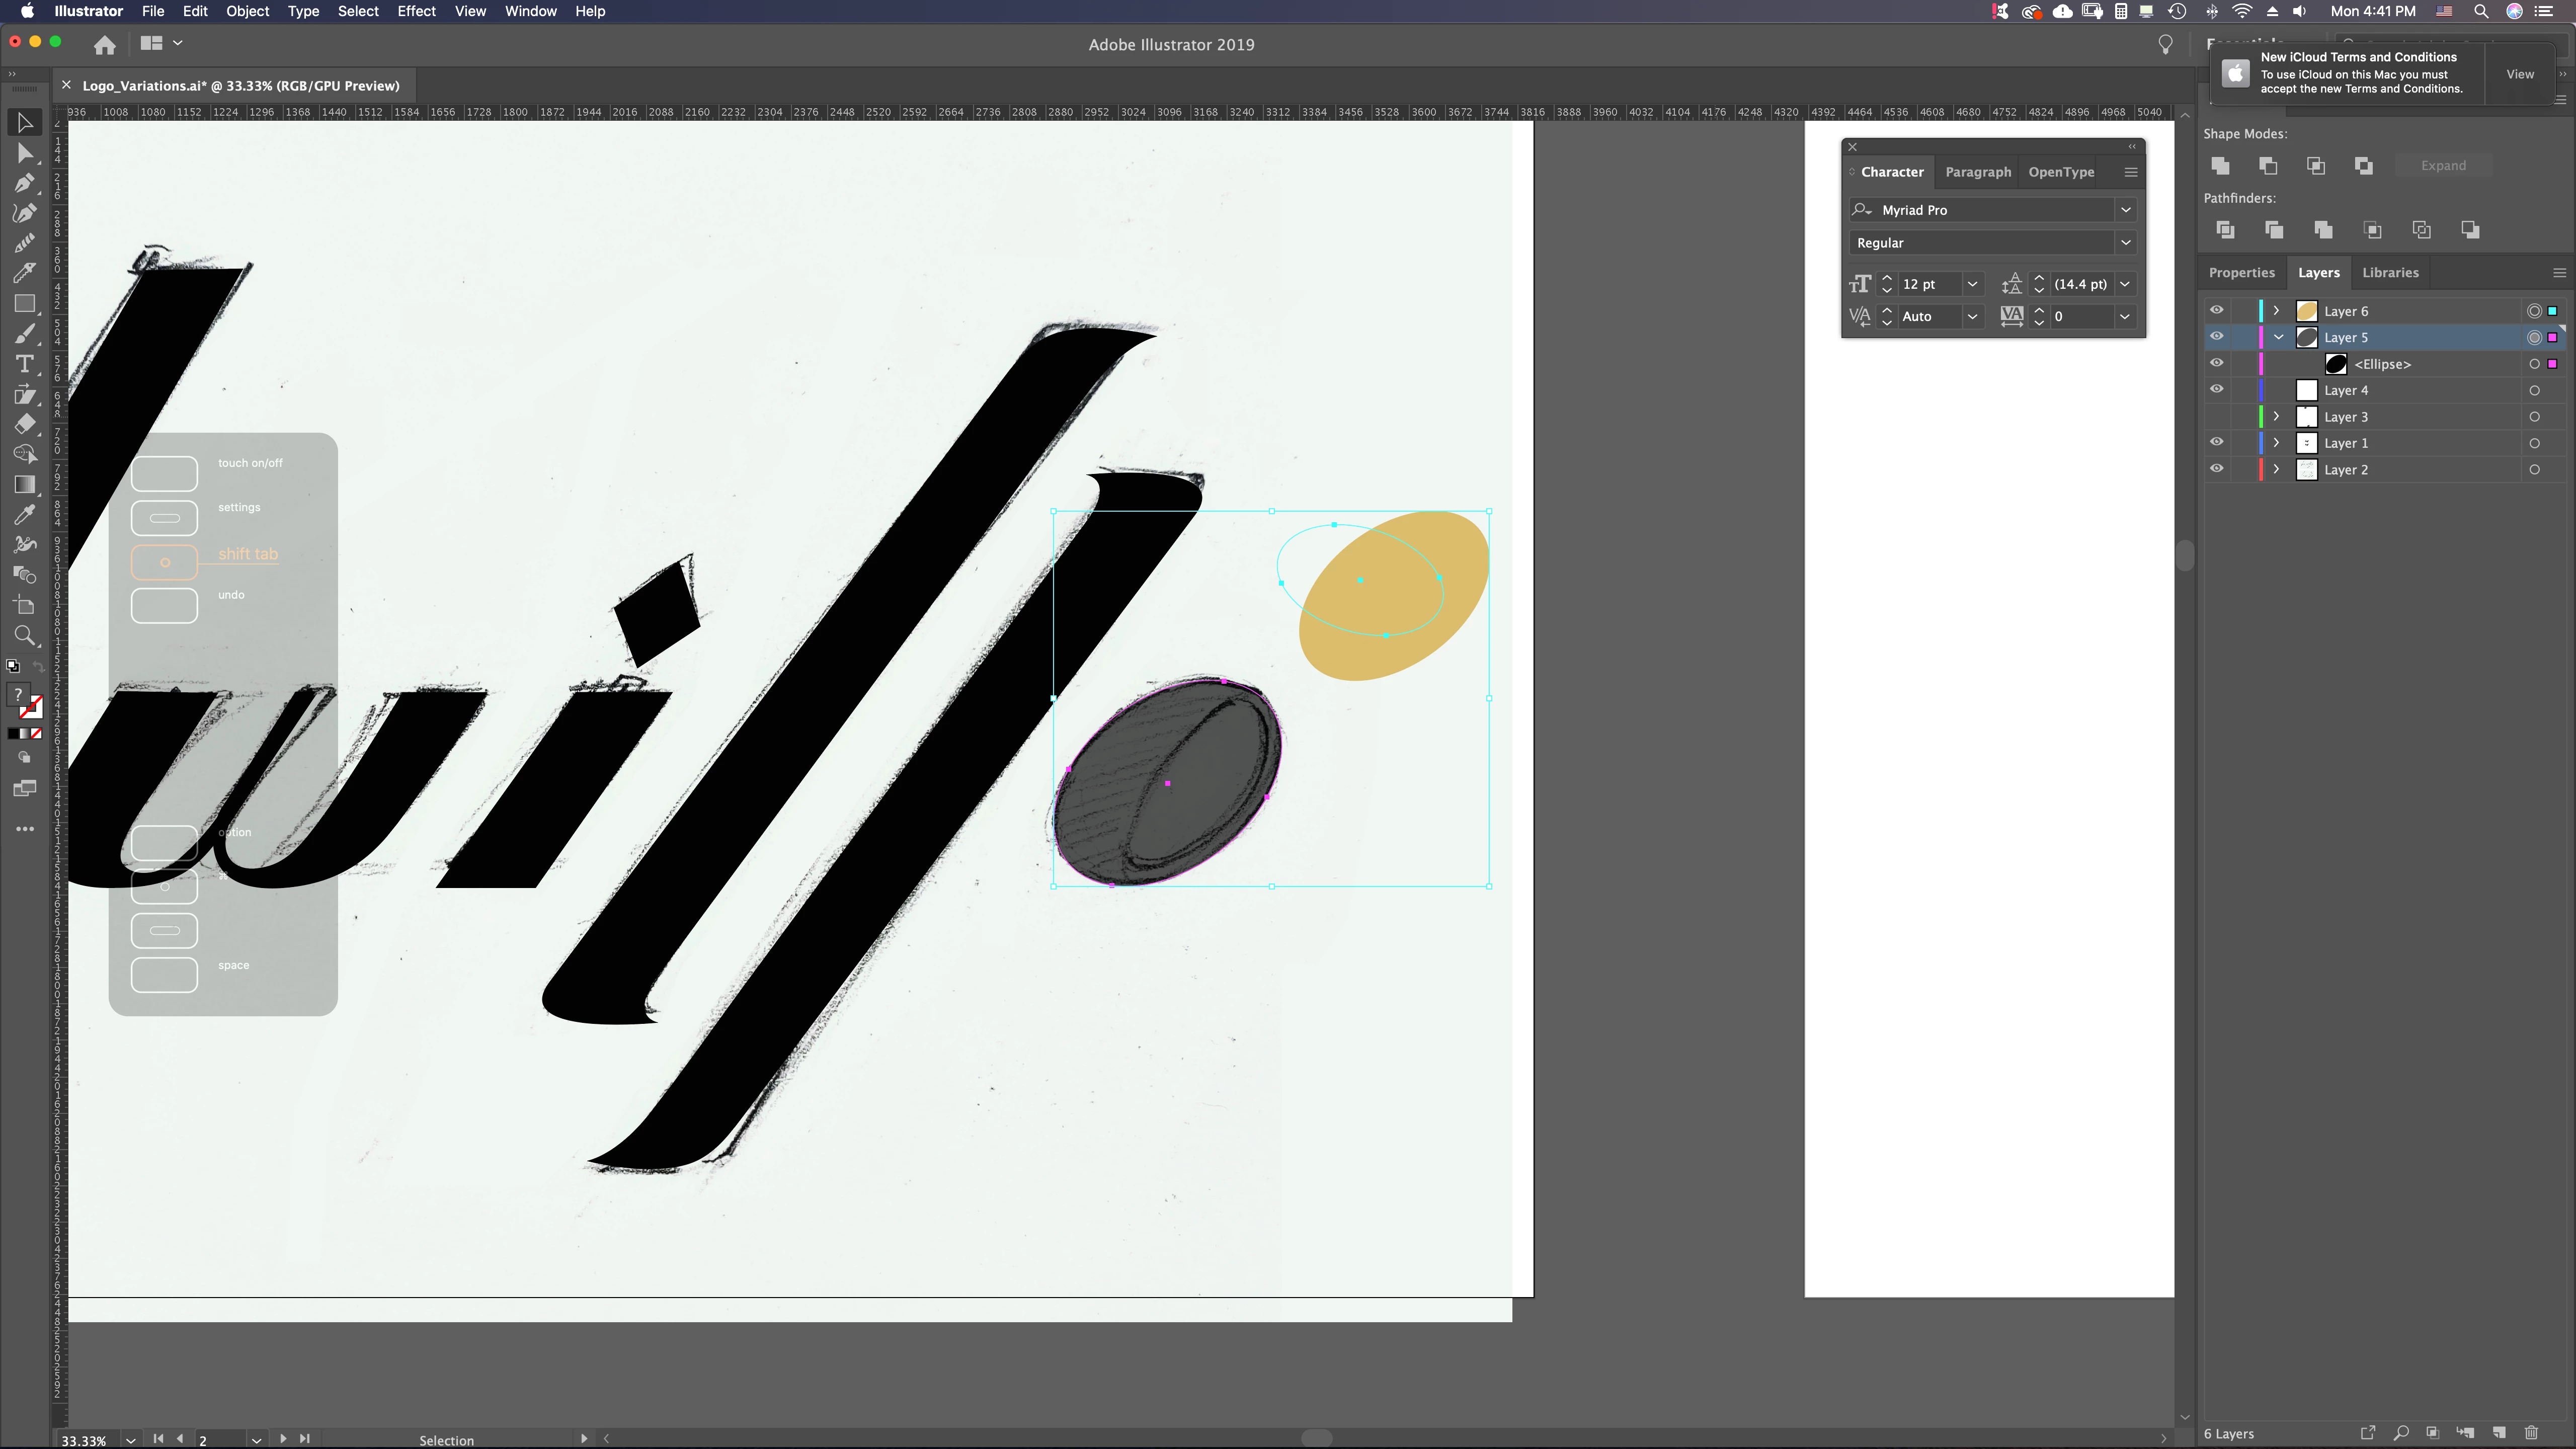Select the Pen tool
The width and height of the screenshot is (2576, 1449).
(x=25, y=183)
